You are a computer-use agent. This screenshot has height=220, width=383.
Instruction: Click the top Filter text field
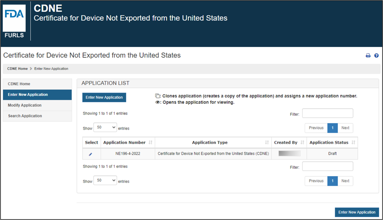327,113
